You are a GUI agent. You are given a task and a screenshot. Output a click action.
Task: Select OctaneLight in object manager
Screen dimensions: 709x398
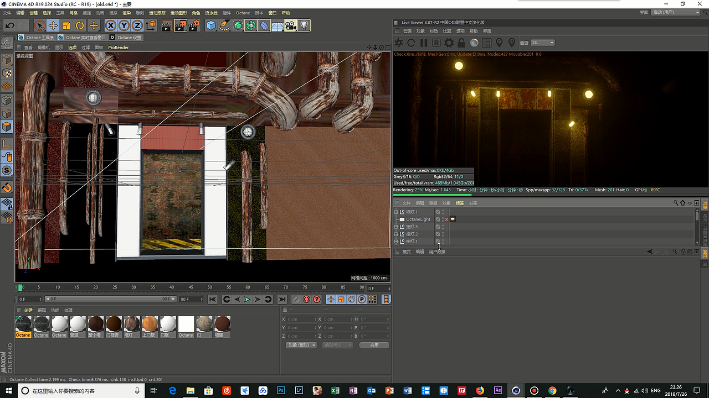418,219
